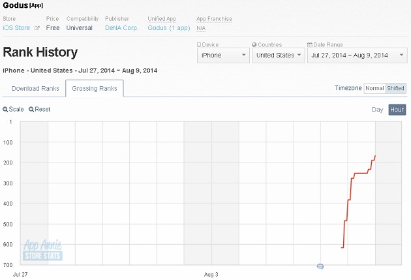This screenshot has width=411, height=280.
Task: Expand the iPhone device dropdown
Action: (x=223, y=55)
